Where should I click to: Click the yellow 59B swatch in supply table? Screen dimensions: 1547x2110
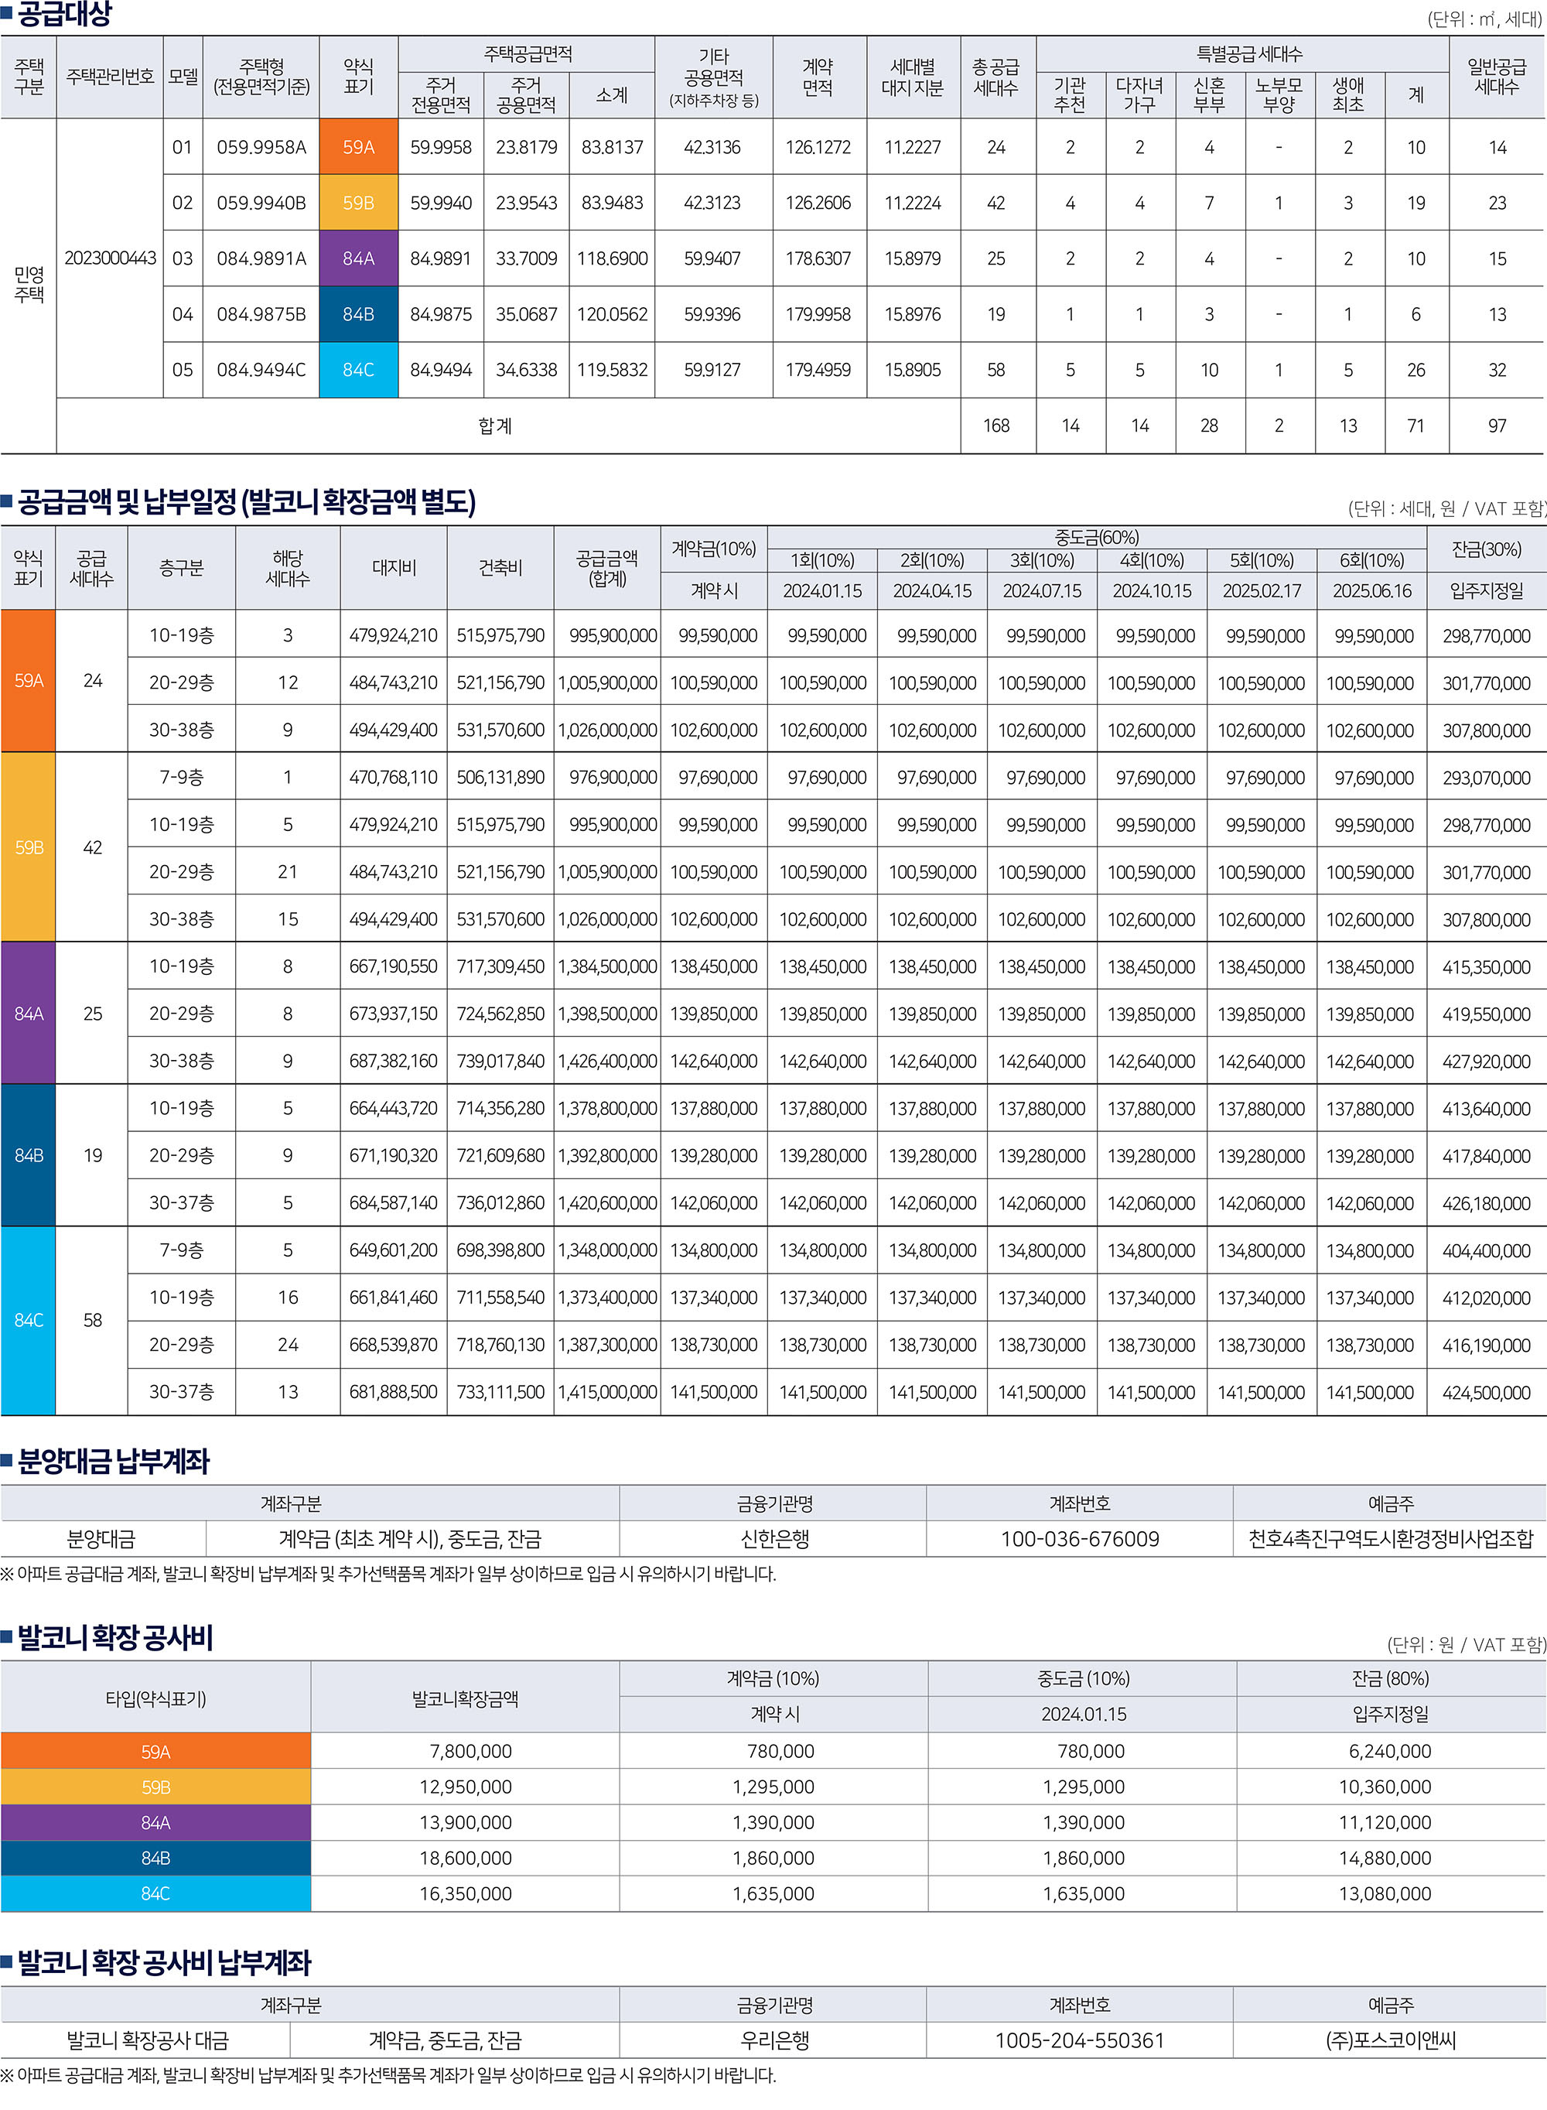click(357, 203)
